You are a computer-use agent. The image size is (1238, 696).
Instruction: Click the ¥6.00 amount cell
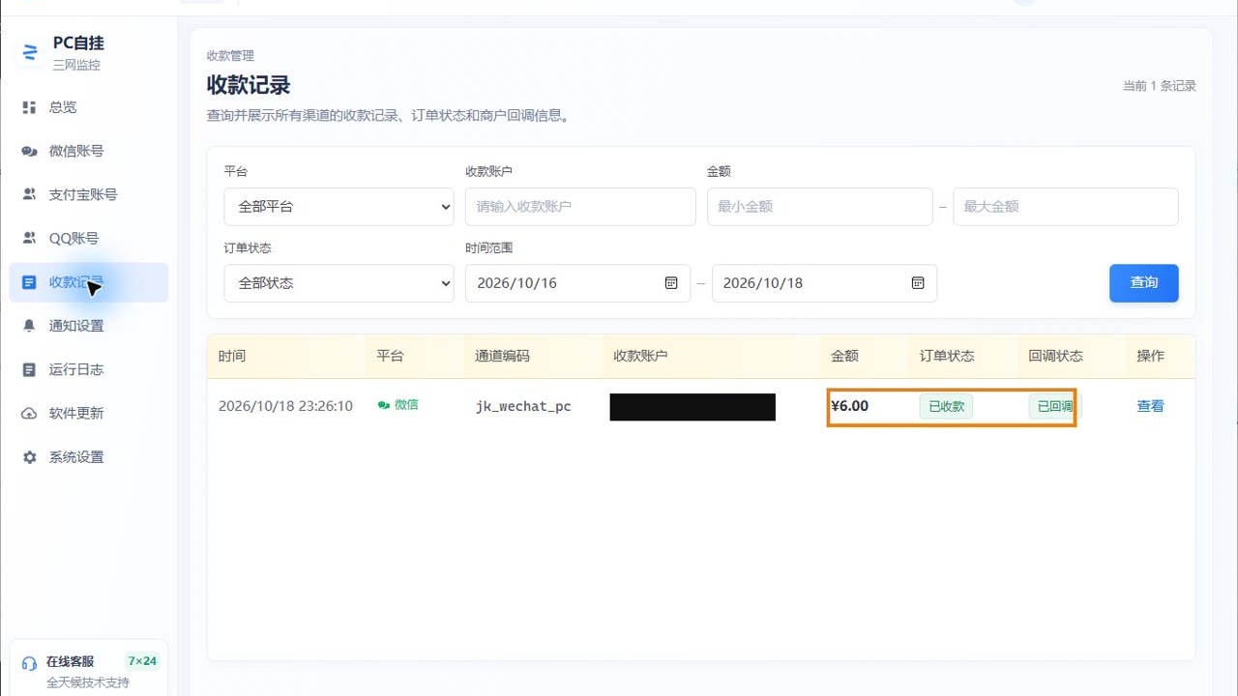[x=850, y=406]
